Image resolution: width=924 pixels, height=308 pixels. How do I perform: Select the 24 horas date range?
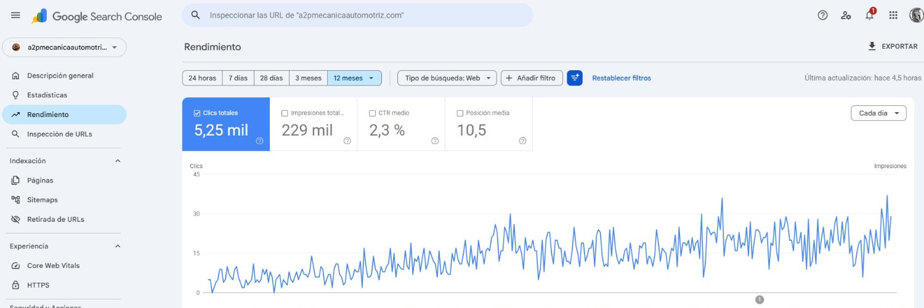click(202, 78)
